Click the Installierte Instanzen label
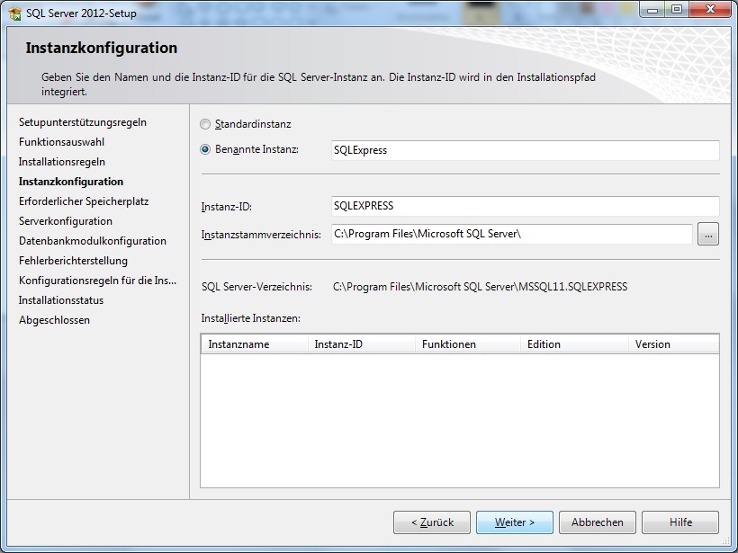 [251, 318]
